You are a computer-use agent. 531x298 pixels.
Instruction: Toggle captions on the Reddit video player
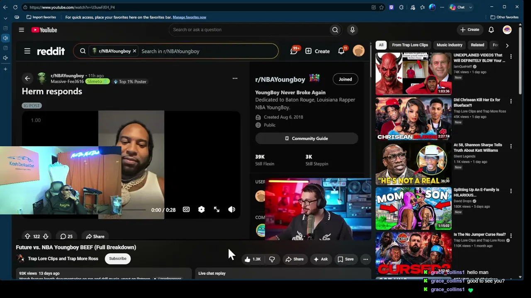coord(186,209)
